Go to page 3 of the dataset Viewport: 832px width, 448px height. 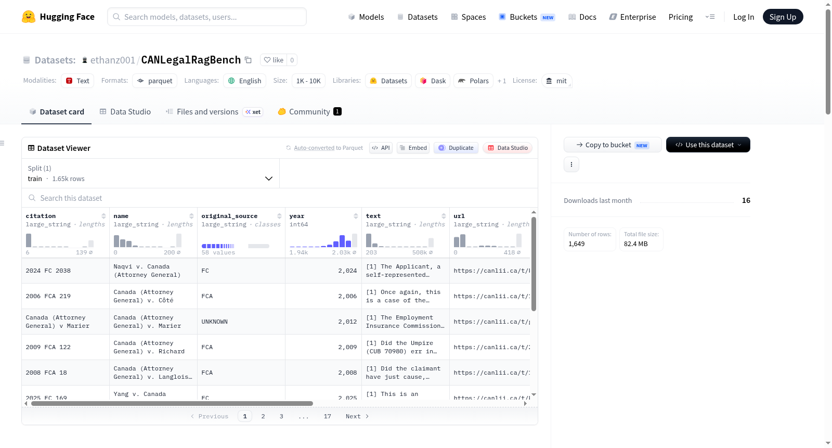point(281,416)
